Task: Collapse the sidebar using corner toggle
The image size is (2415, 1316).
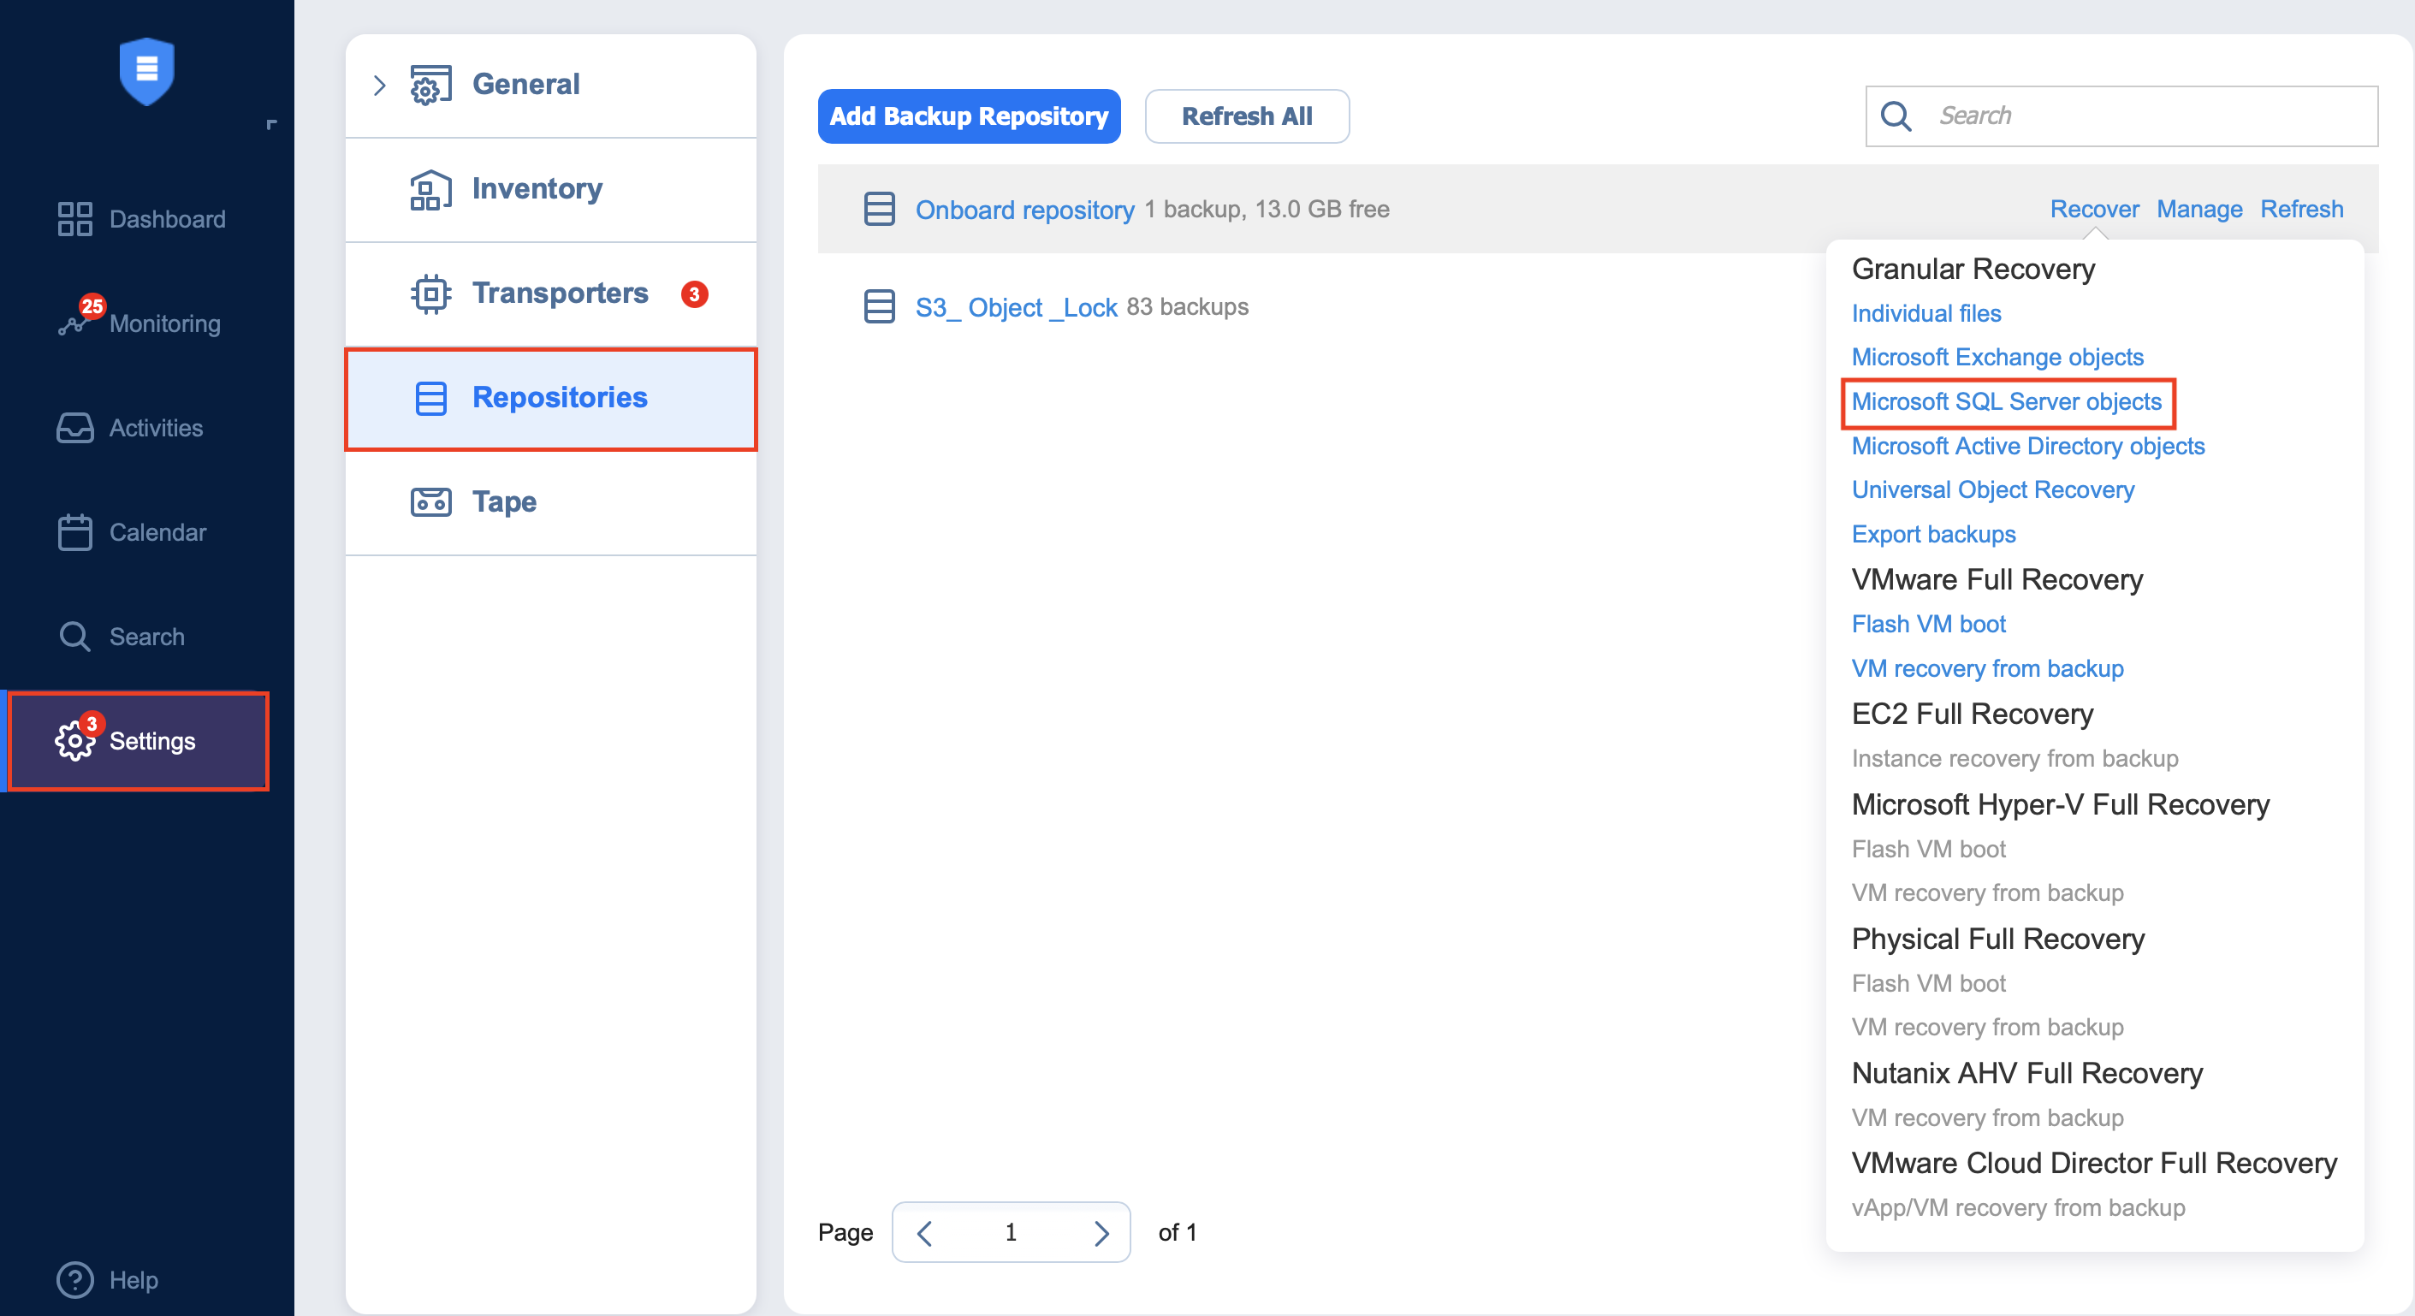Action: pos(272,125)
